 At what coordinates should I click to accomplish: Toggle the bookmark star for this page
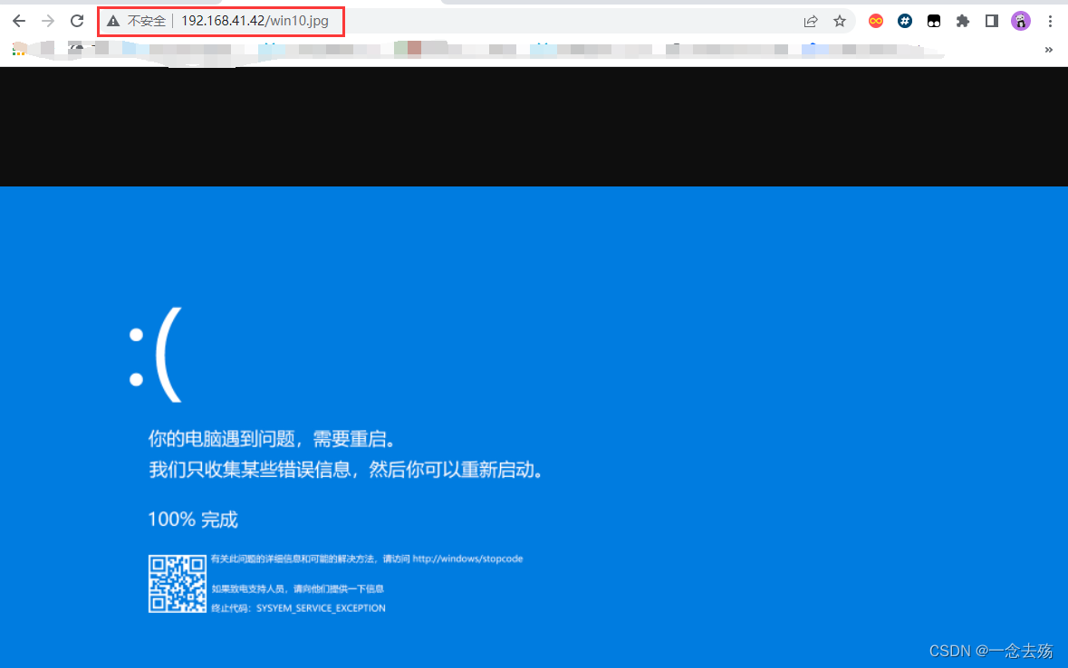click(x=840, y=20)
